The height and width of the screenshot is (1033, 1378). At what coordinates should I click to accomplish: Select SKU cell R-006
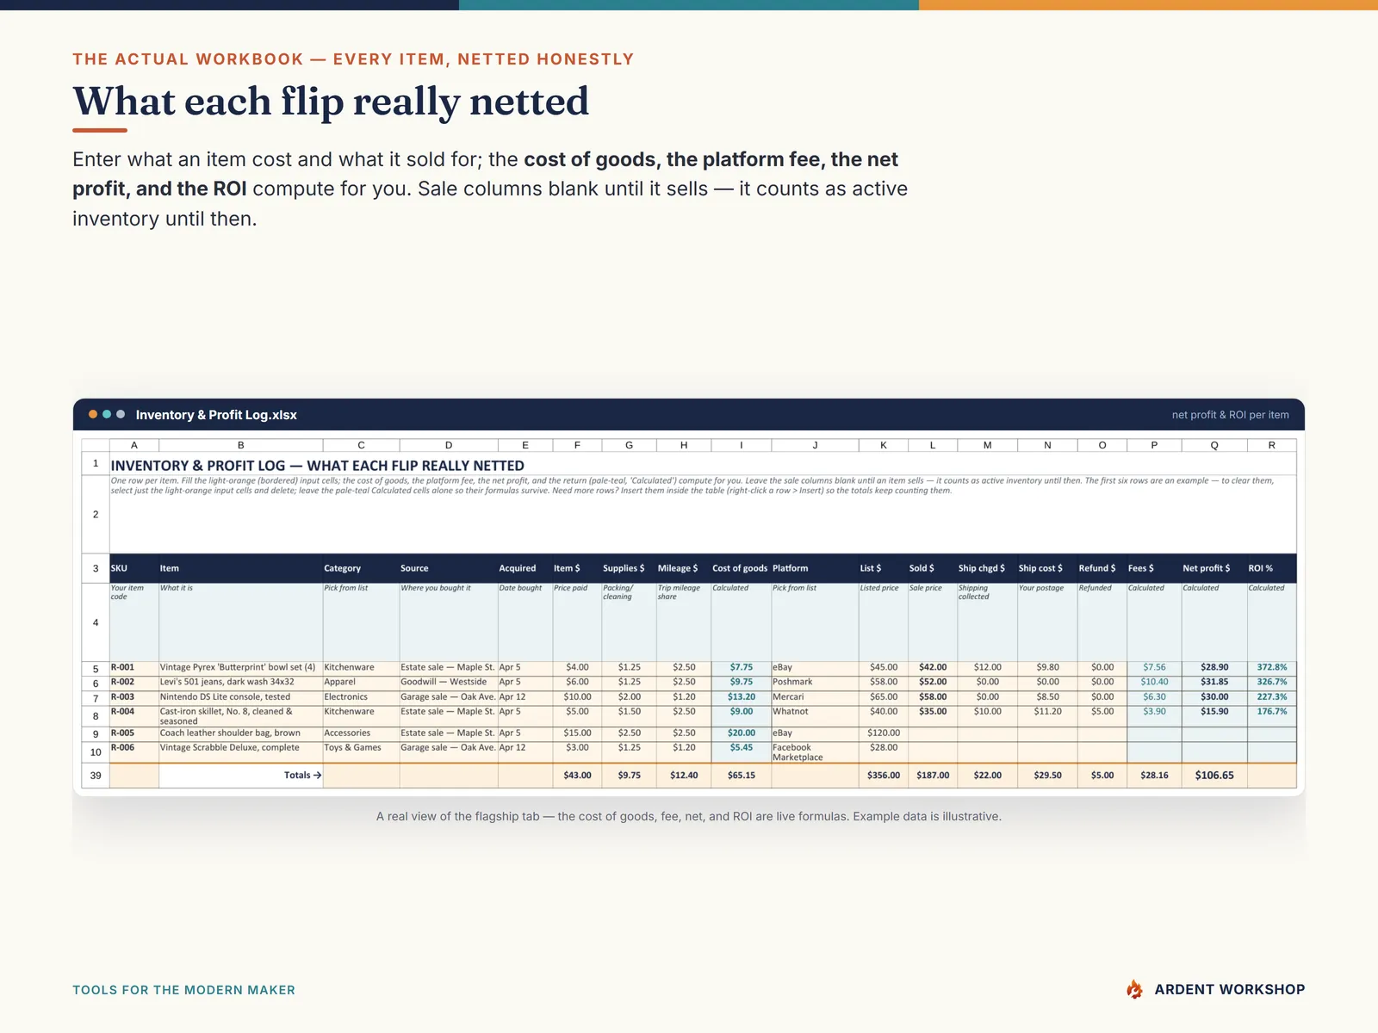point(134,752)
